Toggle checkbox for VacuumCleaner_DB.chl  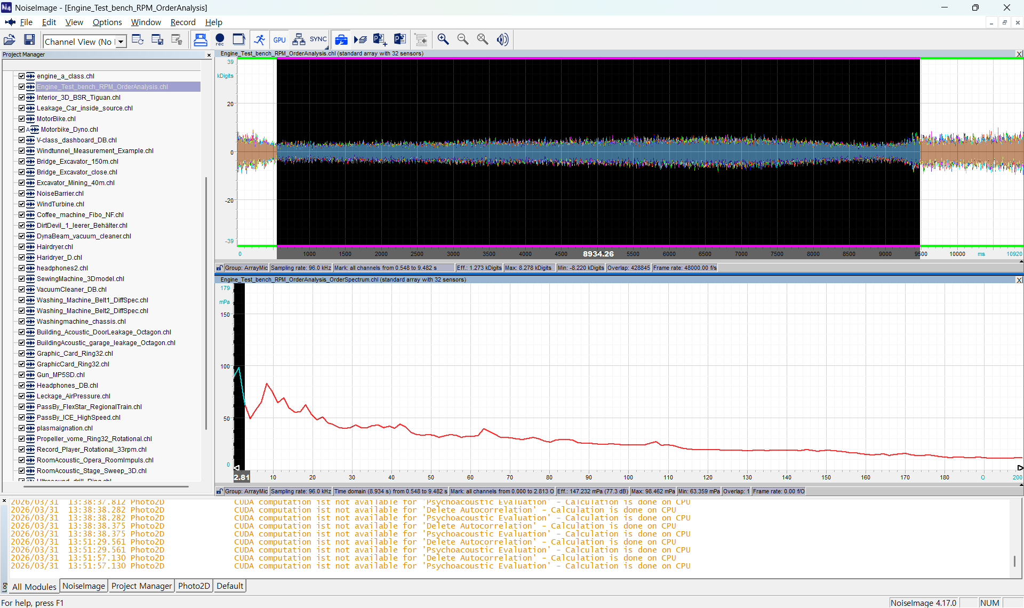click(22, 290)
